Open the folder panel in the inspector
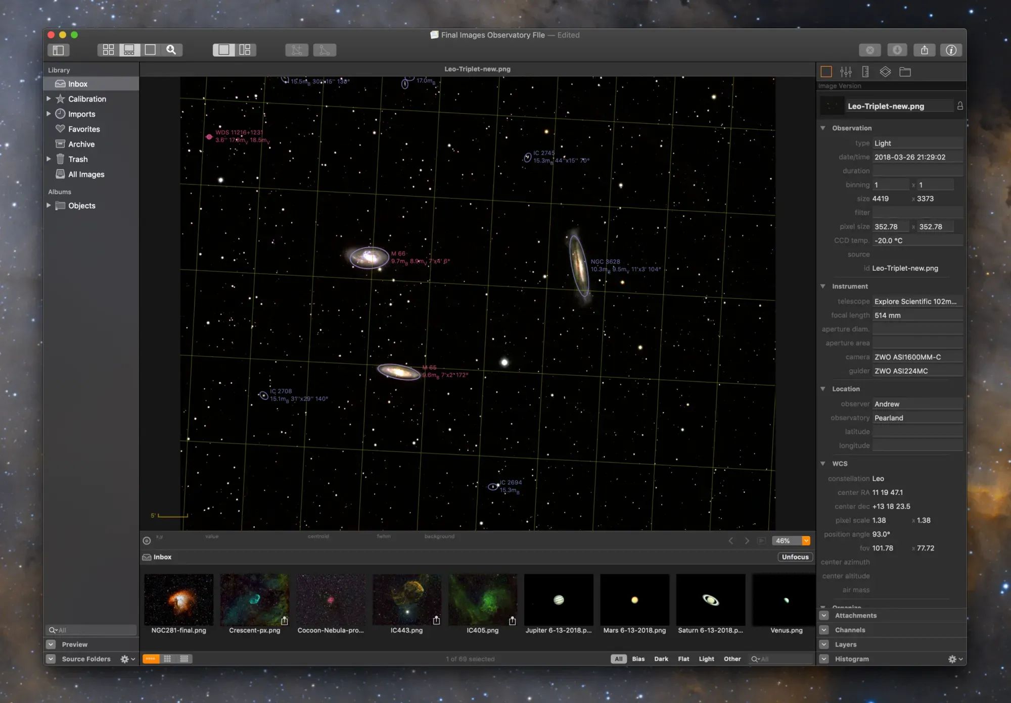Image resolution: width=1011 pixels, height=703 pixels. click(x=905, y=71)
